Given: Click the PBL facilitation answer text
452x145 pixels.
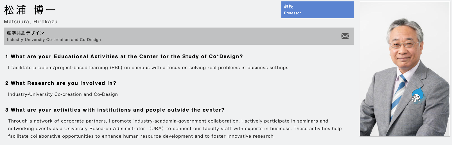Looking at the screenshot, I should click(x=149, y=68).
